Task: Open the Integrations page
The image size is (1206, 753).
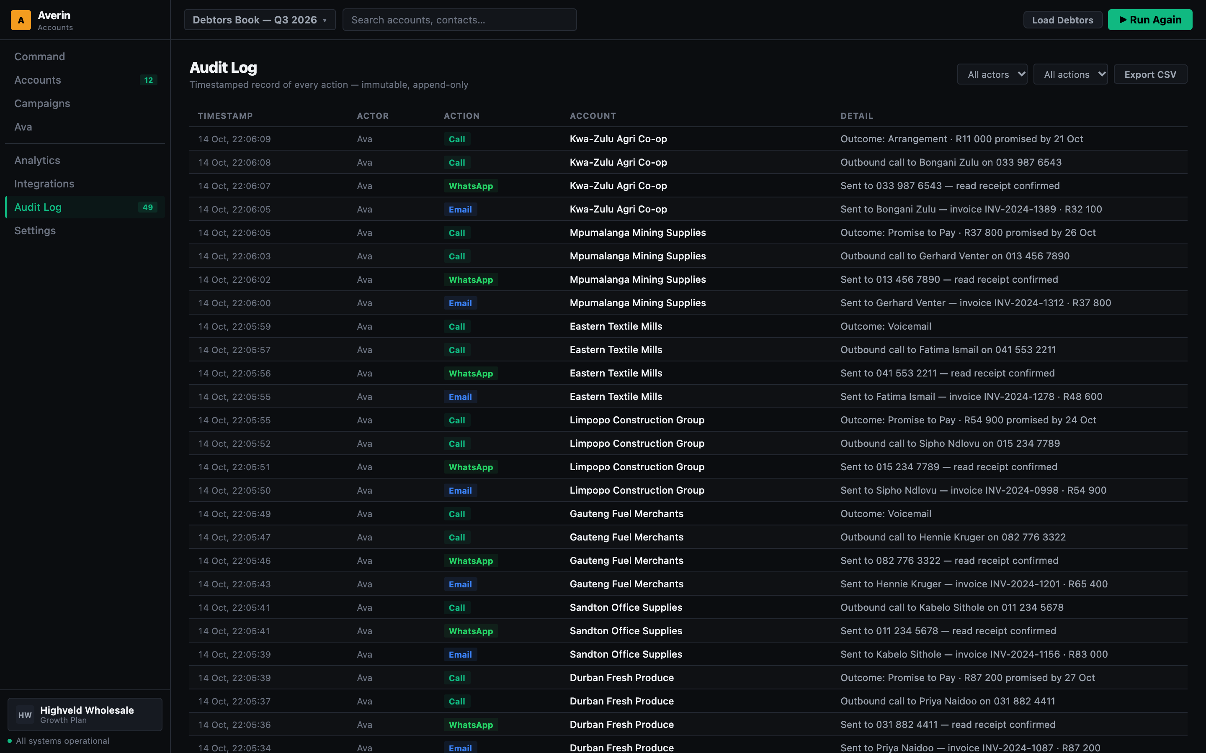Action: tap(85, 184)
